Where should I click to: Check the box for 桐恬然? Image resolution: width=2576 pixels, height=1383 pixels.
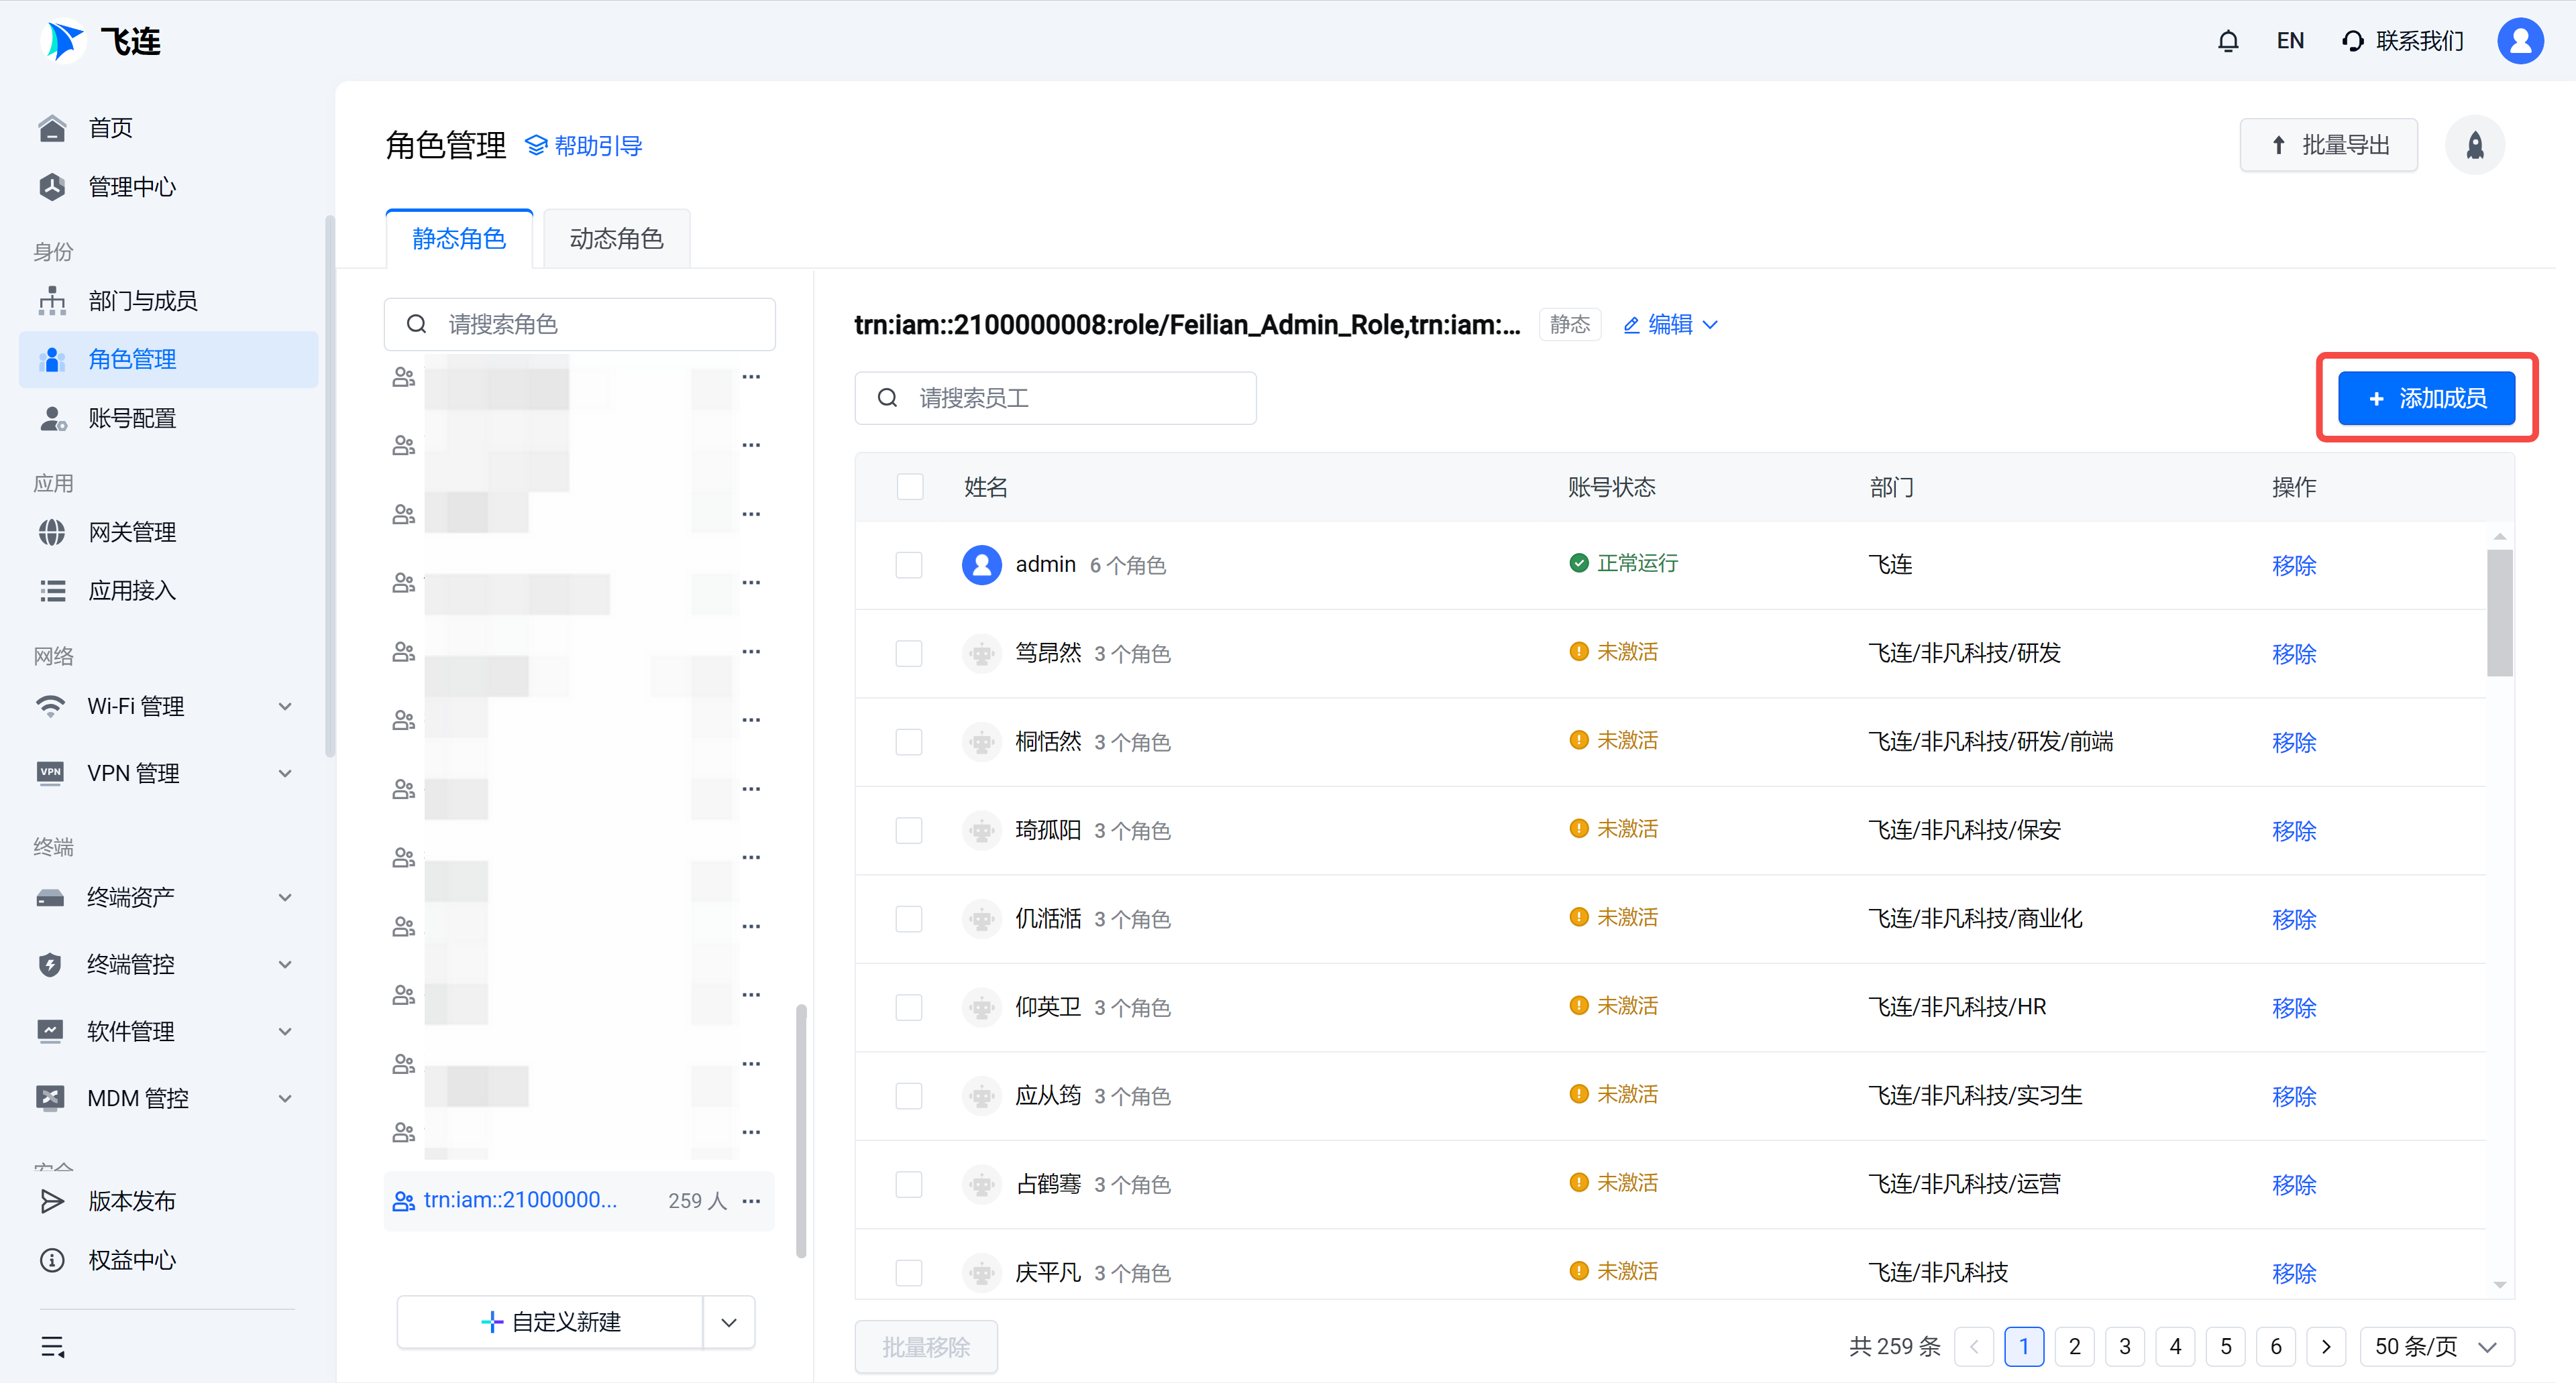[908, 741]
